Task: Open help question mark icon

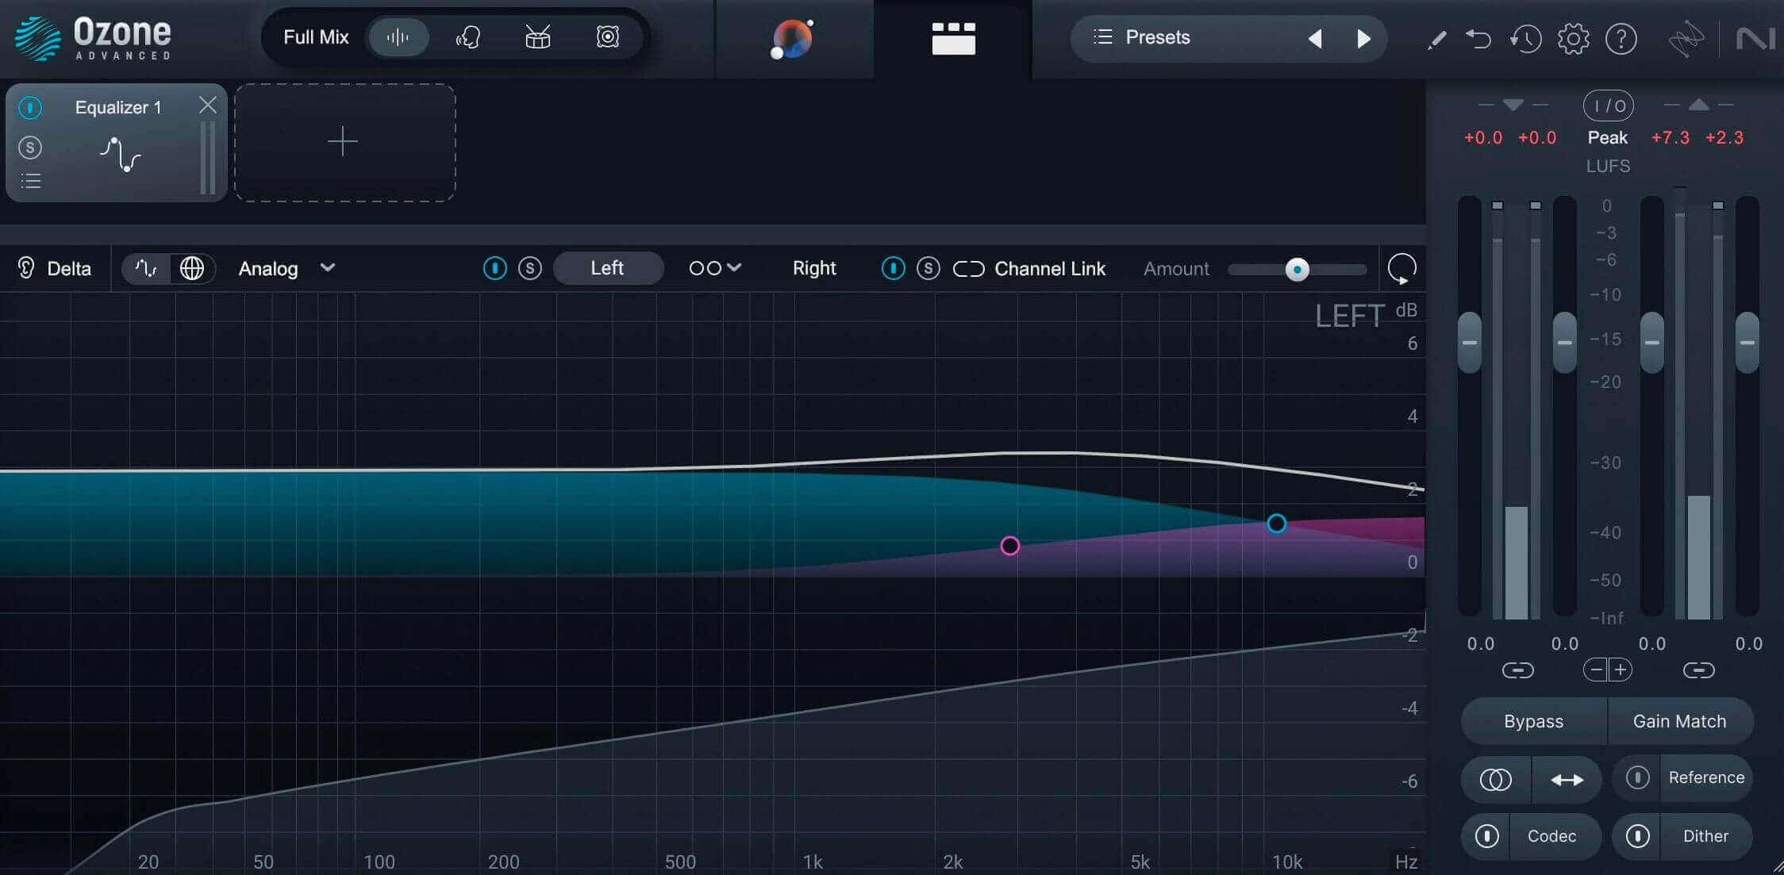Action: coord(1621,38)
